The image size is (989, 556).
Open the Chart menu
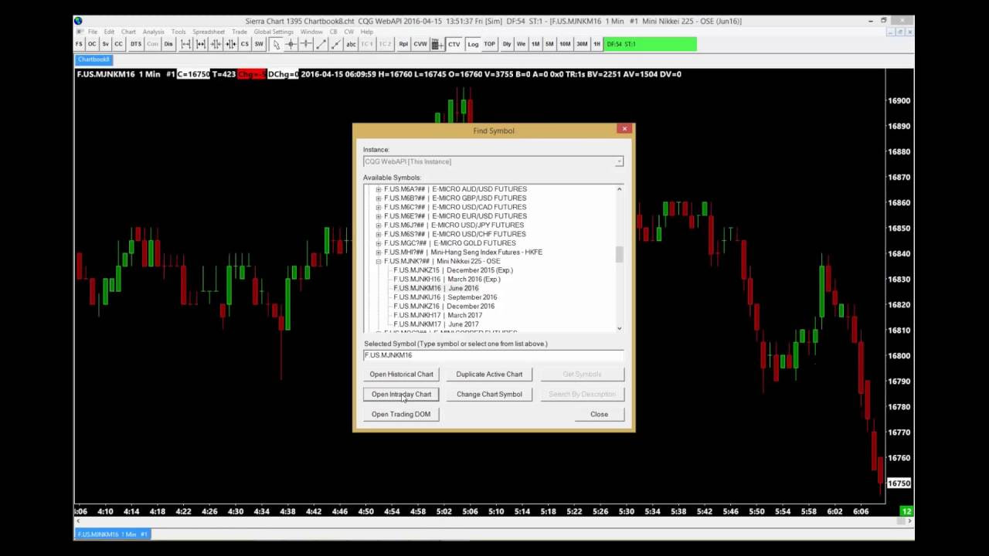pos(128,32)
